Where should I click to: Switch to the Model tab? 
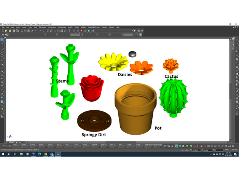click(10, 142)
